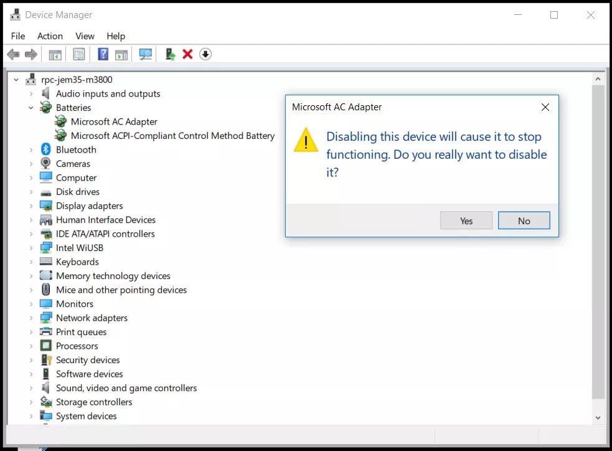This screenshot has height=451, width=612.
Task: Collapse the Batteries category
Action: 31,108
